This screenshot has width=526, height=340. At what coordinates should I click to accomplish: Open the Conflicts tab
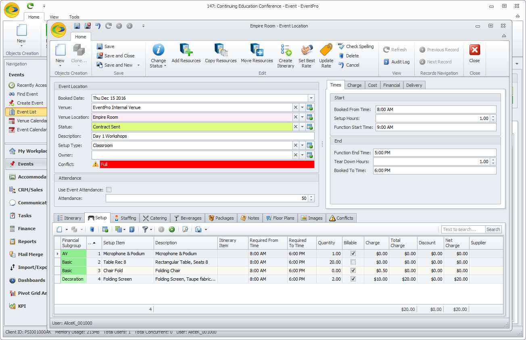[x=341, y=218]
